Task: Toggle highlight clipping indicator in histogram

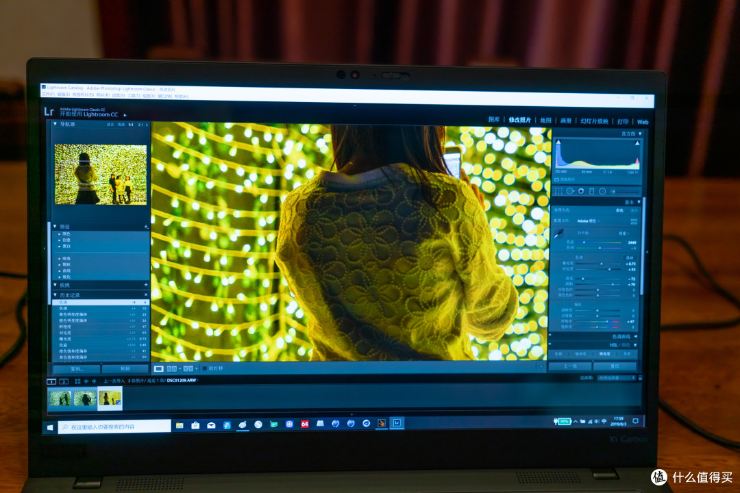Action: 637,143
